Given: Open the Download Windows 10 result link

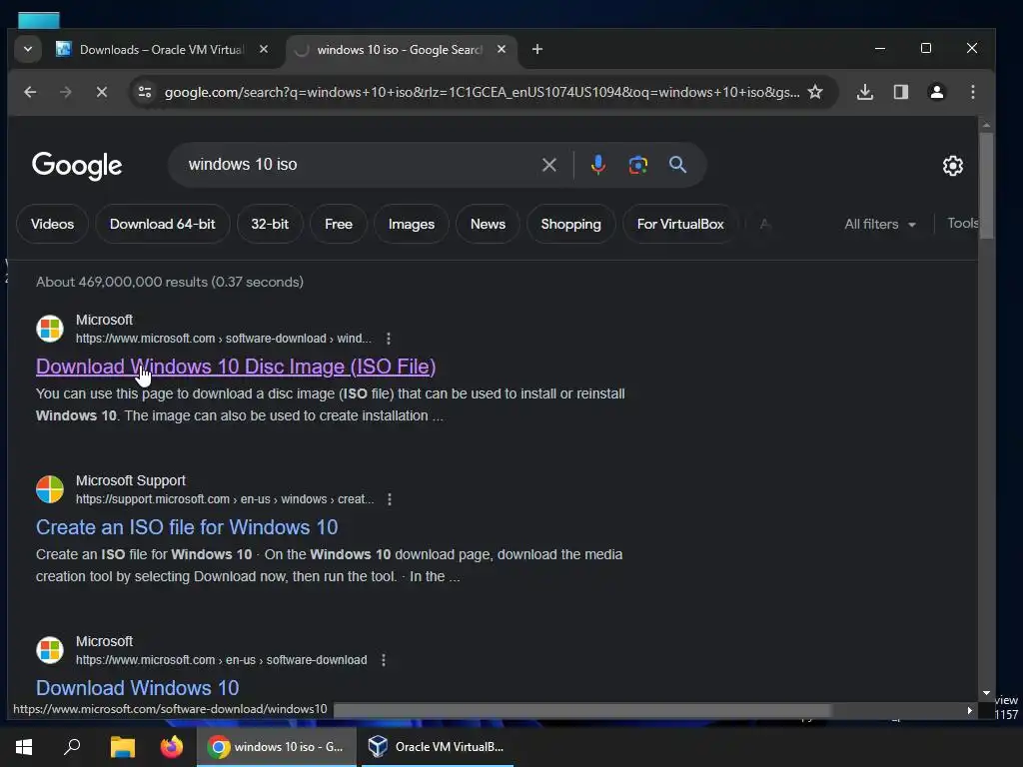Looking at the screenshot, I should tap(137, 687).
